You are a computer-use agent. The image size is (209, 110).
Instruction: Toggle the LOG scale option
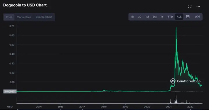pos(197,17)
